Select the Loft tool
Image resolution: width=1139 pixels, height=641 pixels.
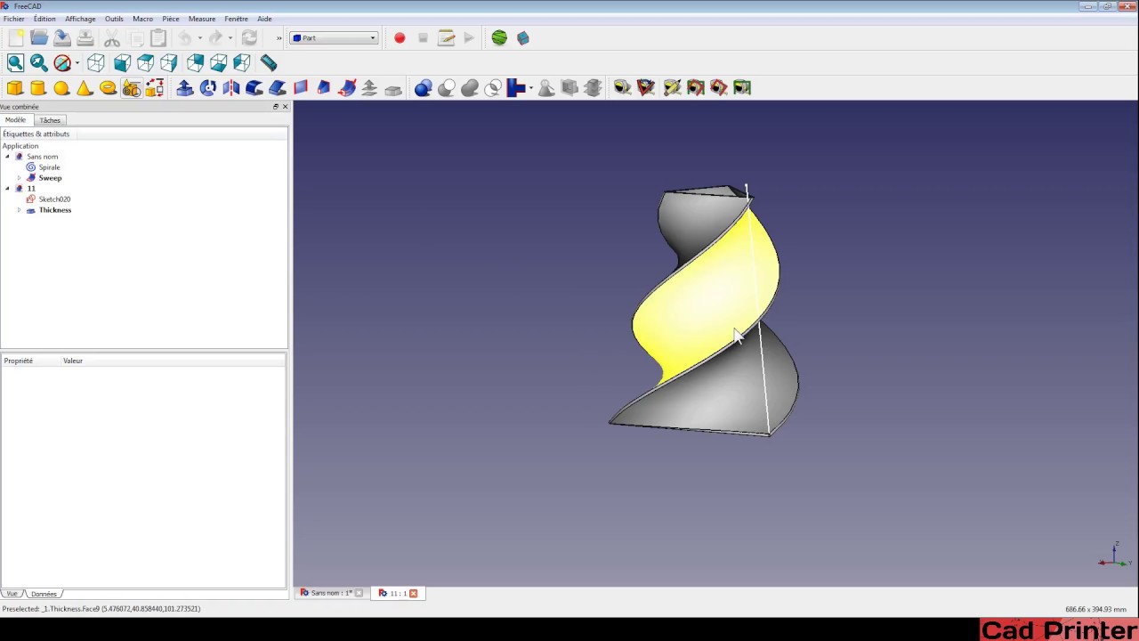coord(324,87)
